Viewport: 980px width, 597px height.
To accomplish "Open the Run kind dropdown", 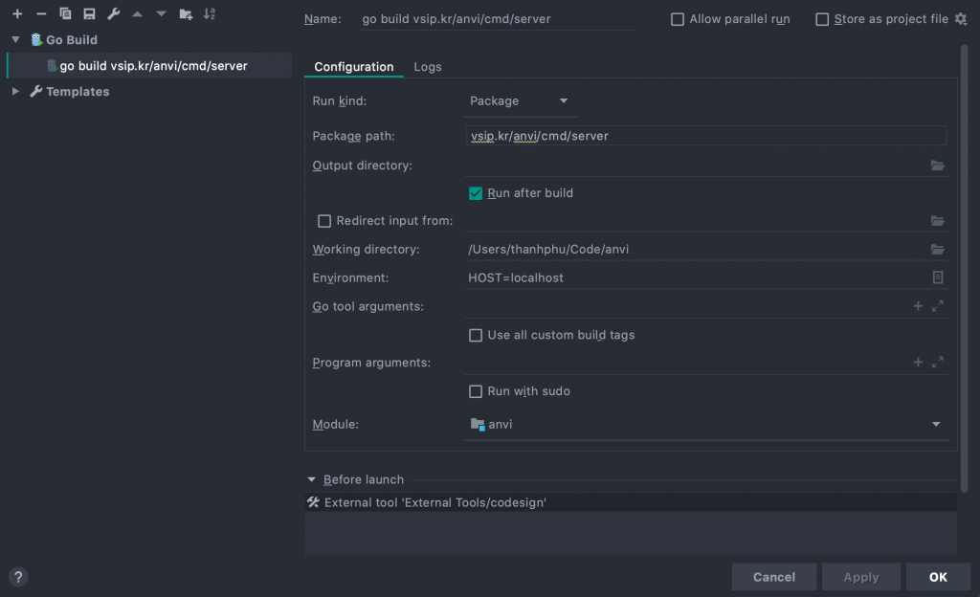I will coord(520,101).
